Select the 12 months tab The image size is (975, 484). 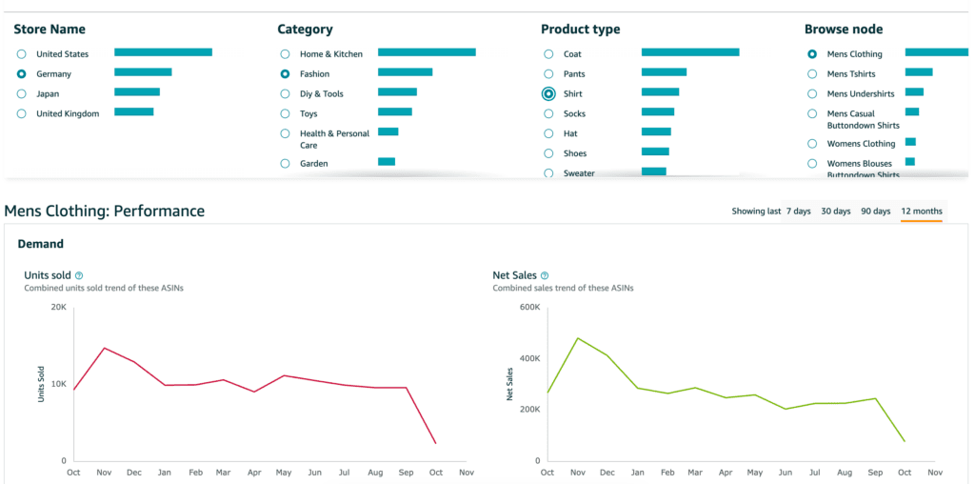point(921,212)
